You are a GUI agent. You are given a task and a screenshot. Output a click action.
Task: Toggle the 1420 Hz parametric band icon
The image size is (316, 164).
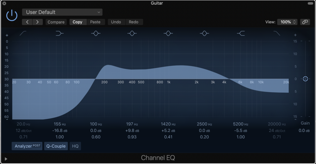[x=168, y=33]
